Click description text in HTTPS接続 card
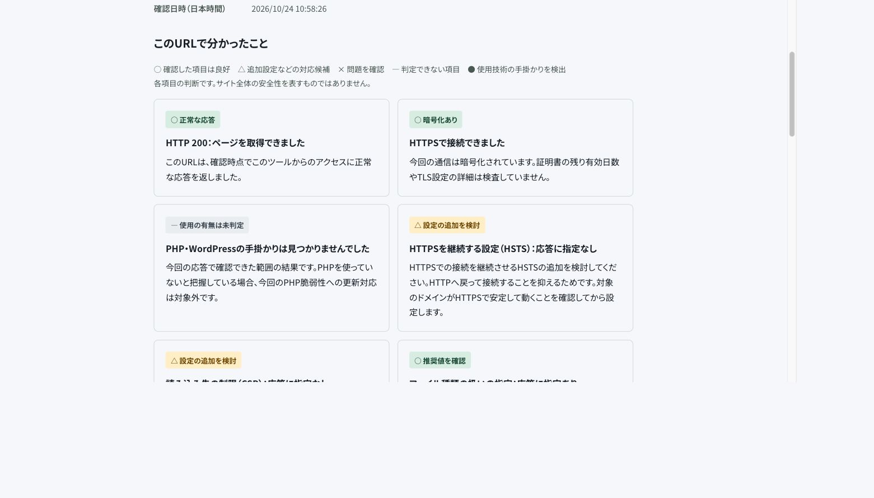The height and width of the screenshot is (498, 874). click(x=514, y=170)
